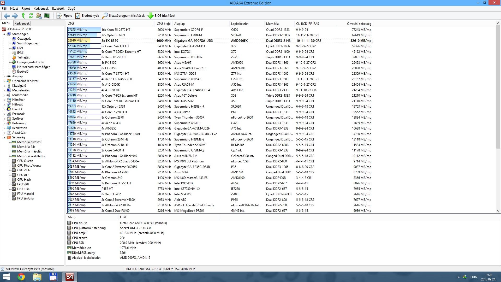Click the Érték details column header
This screenshot has height=282, width=501.
click(169, 217)
